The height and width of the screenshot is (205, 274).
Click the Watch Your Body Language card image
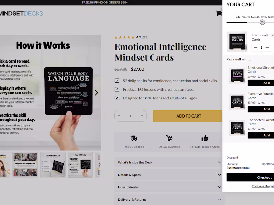pyautogui.click(x=68, y=91)
